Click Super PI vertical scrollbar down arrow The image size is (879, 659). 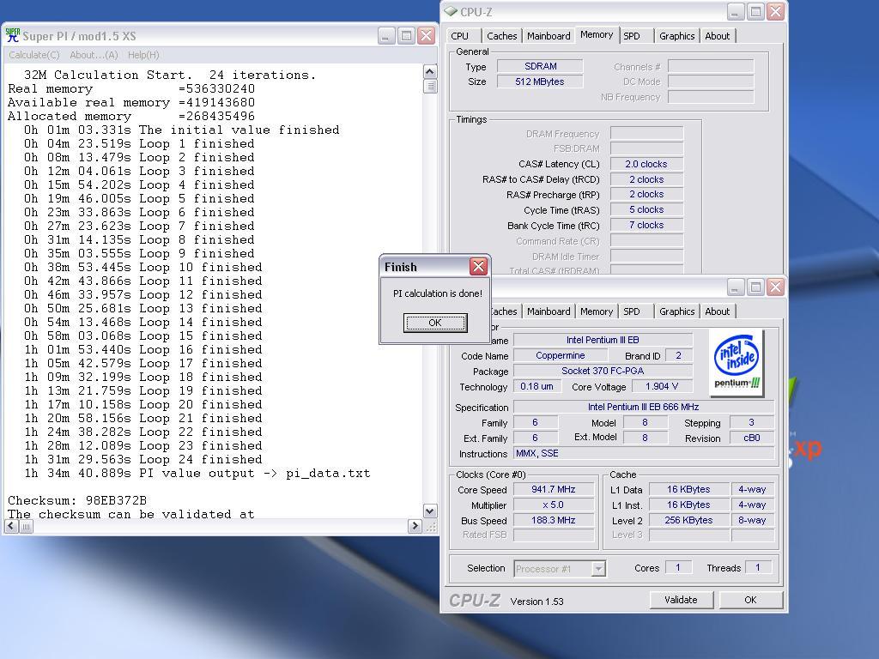tap(430, 511)
